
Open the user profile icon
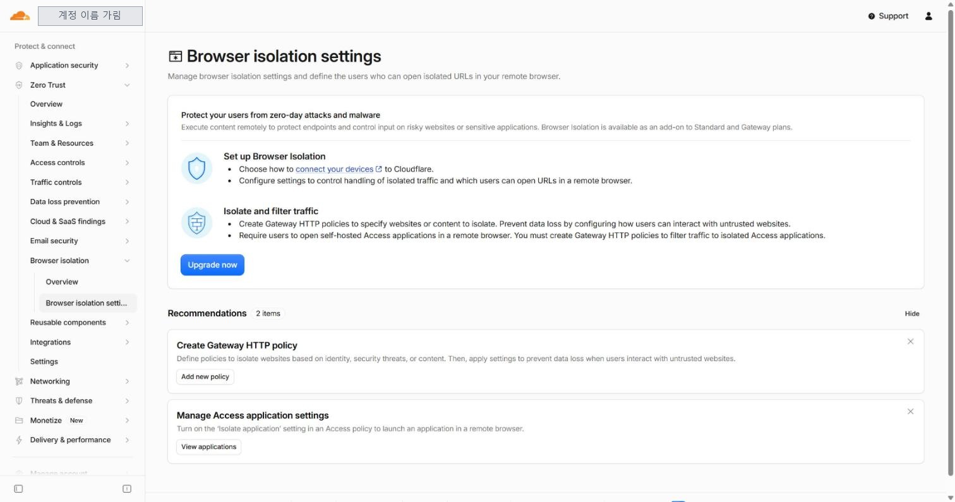pos(928,16)
